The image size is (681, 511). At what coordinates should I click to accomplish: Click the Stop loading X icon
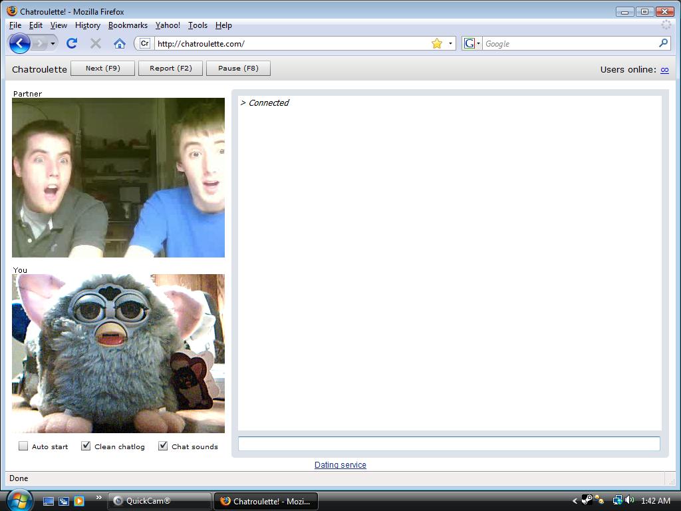click(x=96, y=43)
